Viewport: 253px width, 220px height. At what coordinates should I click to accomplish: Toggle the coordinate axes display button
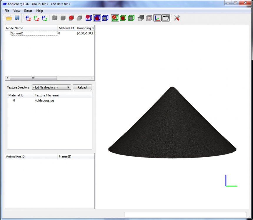[157, 18]
